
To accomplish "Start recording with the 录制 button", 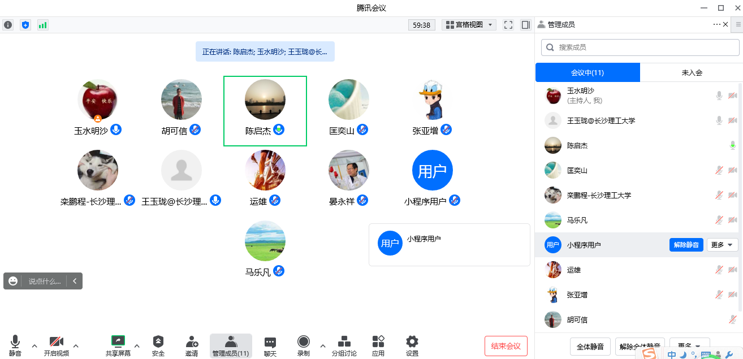I will [304, 345].
